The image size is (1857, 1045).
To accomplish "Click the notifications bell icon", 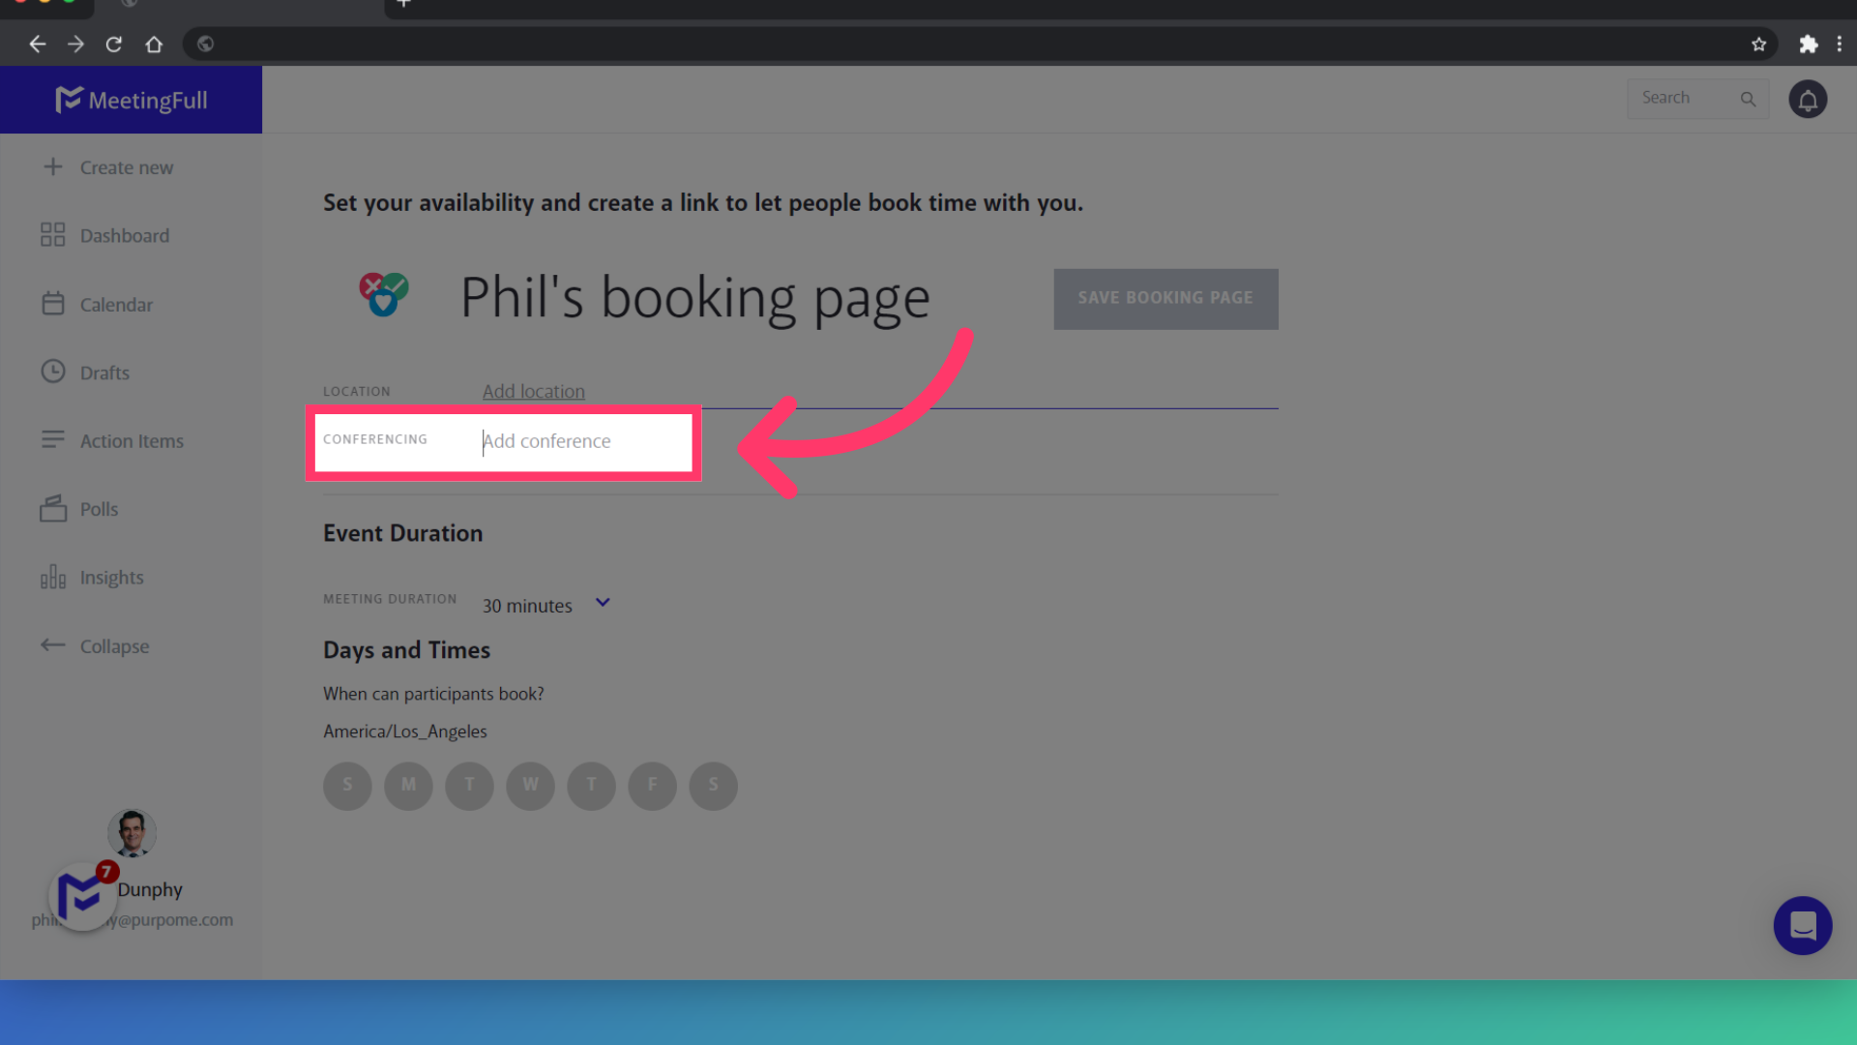I will point(1809,100).
